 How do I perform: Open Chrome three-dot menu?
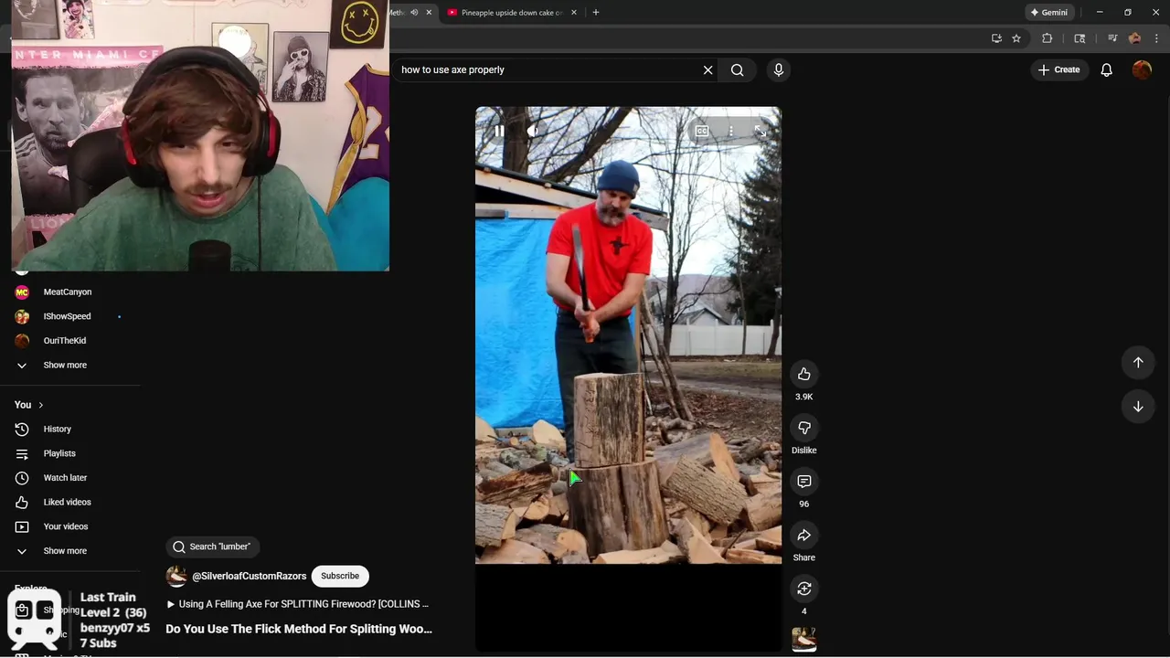(x=1157, y=38)
